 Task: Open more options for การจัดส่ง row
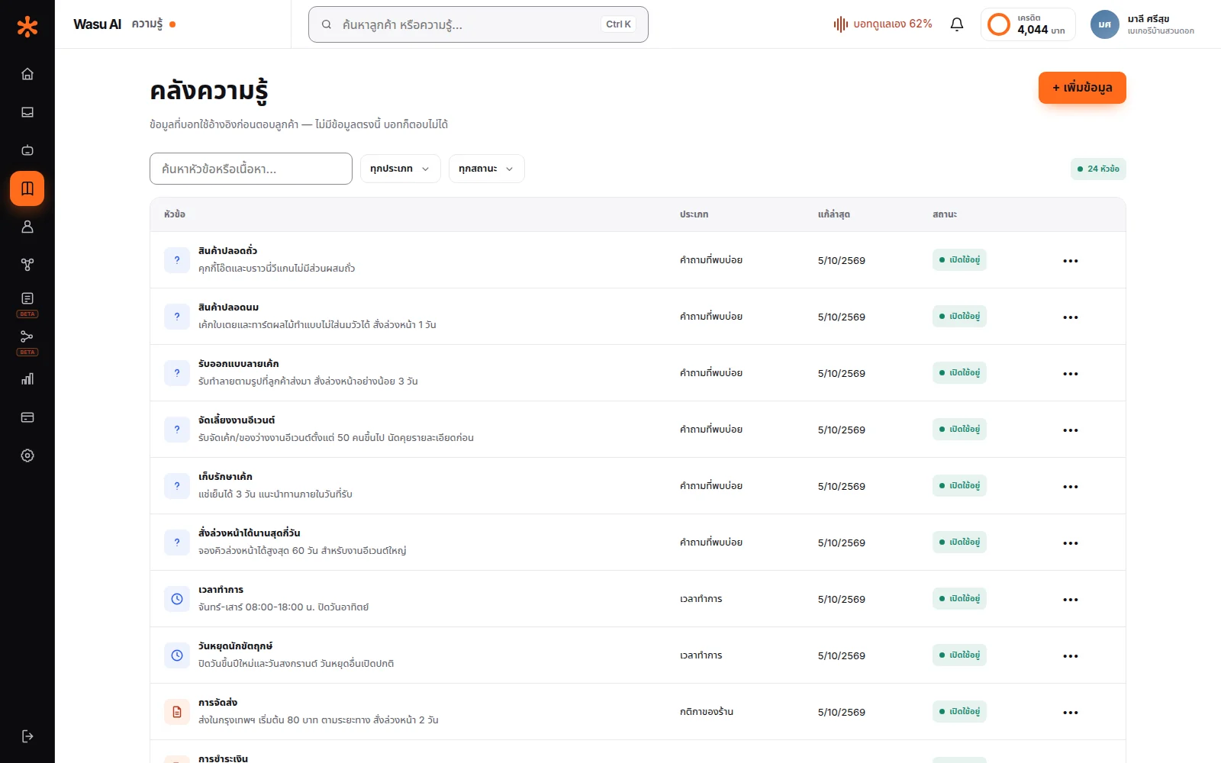(1071, 713)
